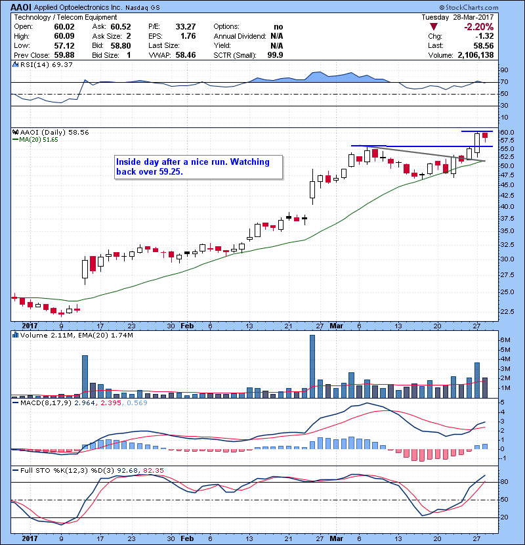This screenshot has height=545, width=525.
Task: Click the Options value no
Action: [x=278, y=27]
